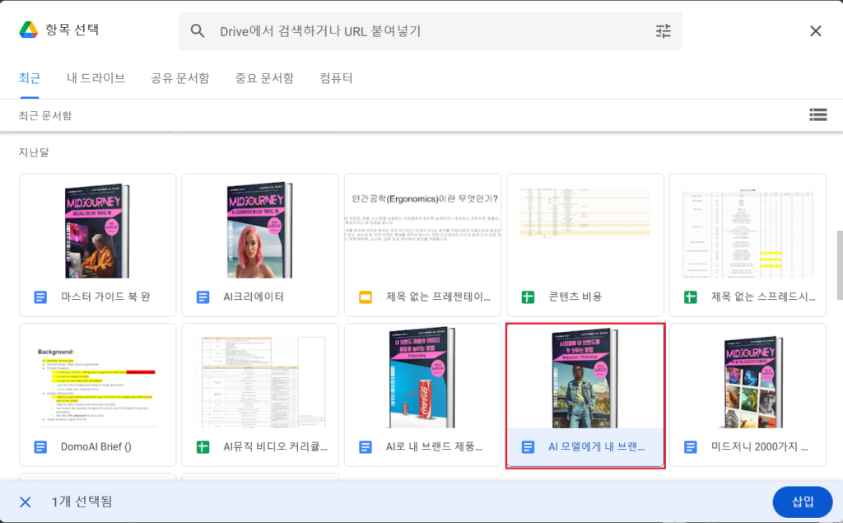Open the 내 드라이브 tab
843x523 pixels.
(96, 78)
